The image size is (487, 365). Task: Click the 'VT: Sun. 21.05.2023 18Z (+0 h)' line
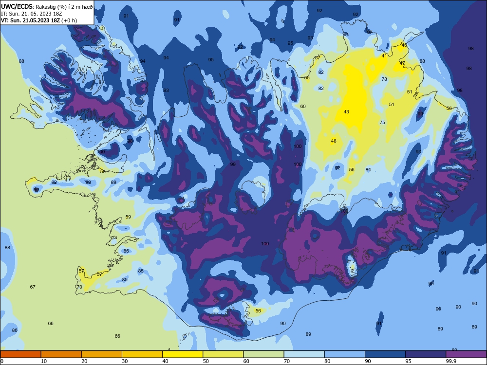(39, 20)
